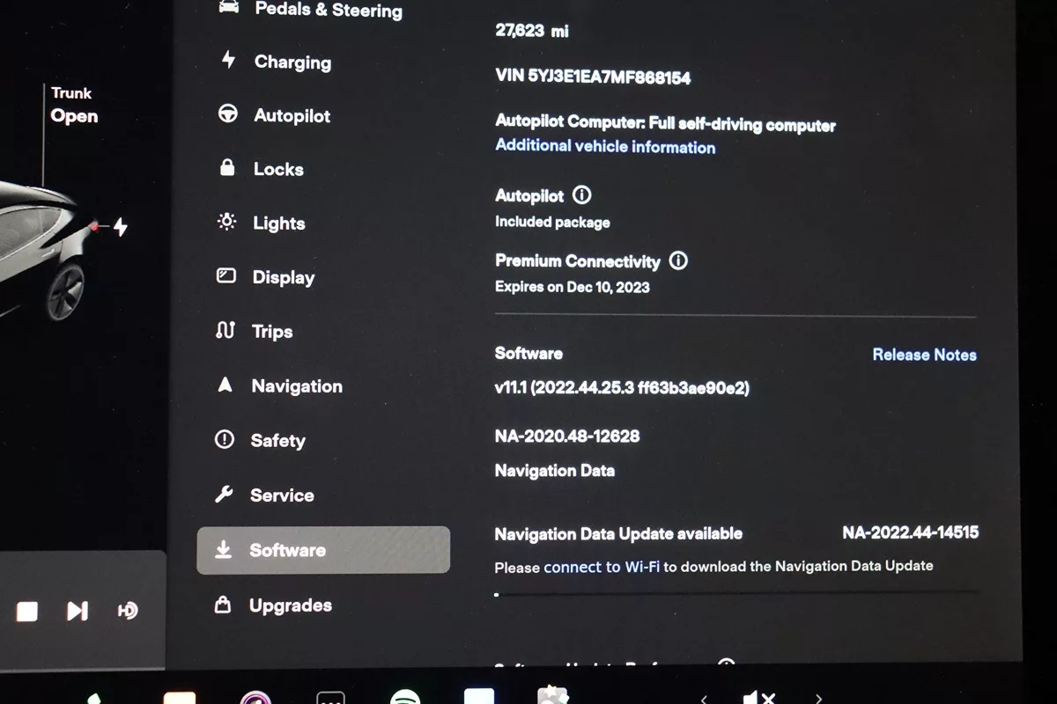Unmute the volume speaker icon
Screen dimensions: 1057x704
pyautogui.click(x=758, y=698)
